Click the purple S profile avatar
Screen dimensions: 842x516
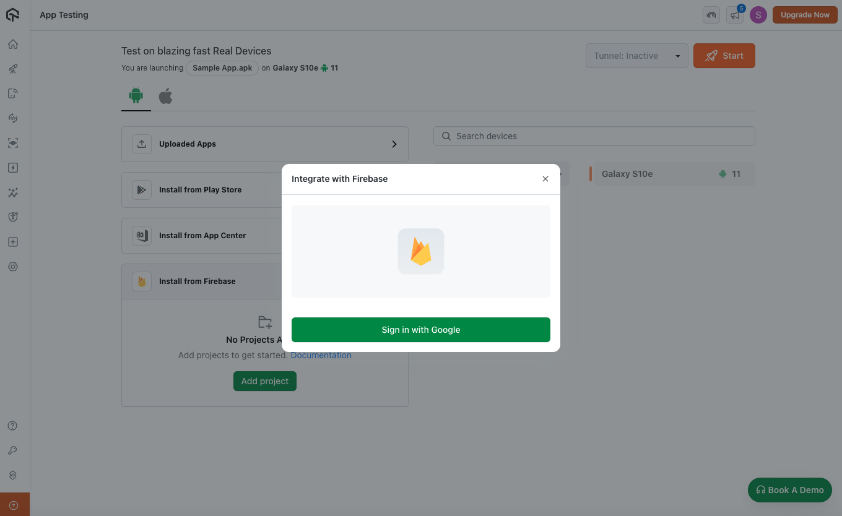[758, 15]
